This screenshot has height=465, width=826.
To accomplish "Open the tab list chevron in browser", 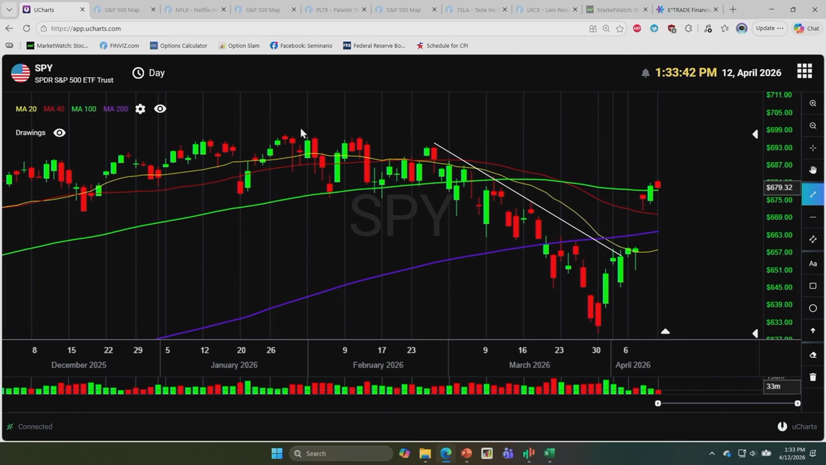I will click(9, 9).
